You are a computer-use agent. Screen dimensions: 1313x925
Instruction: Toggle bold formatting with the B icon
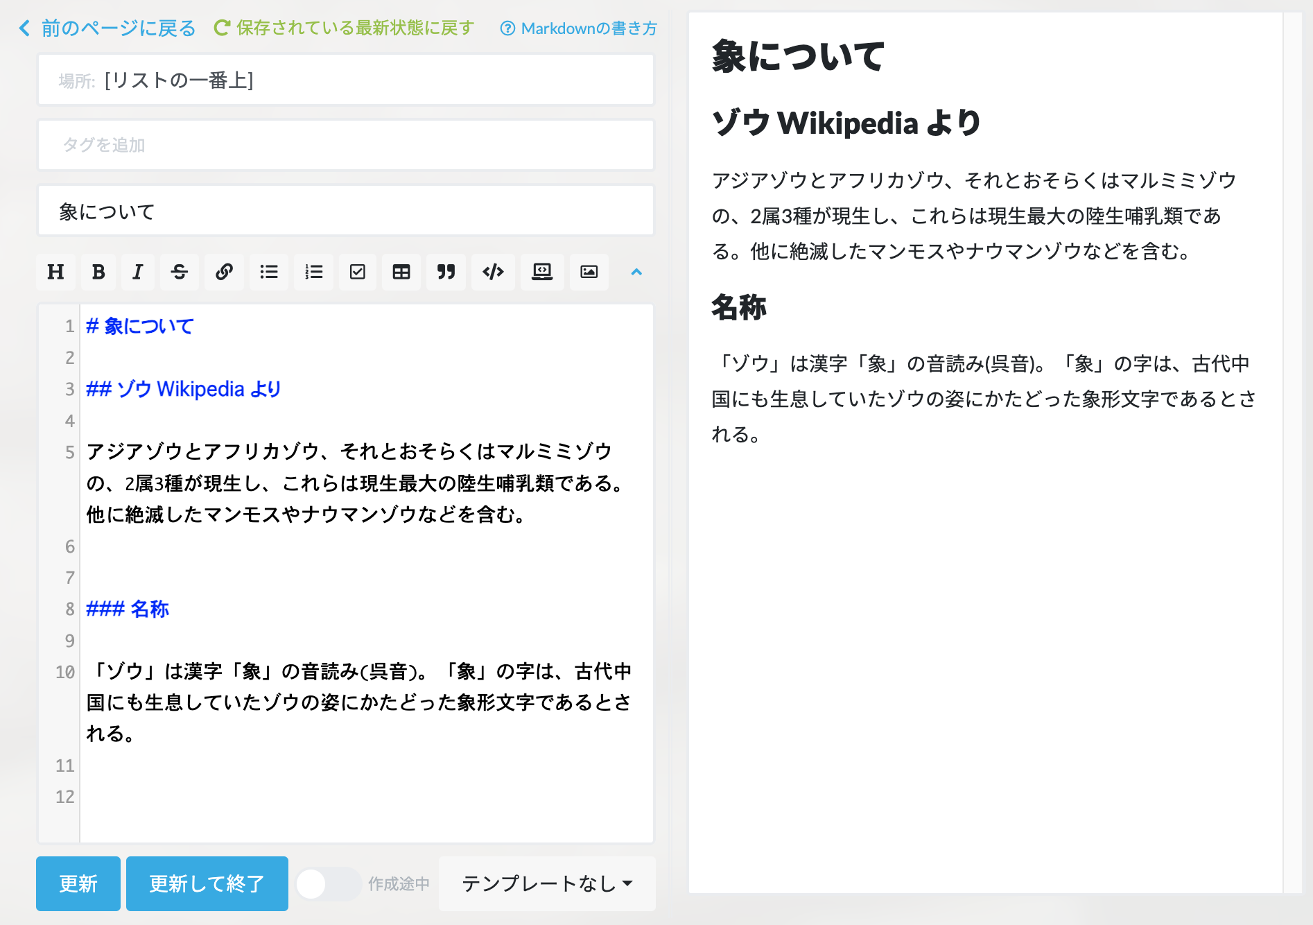[x=98, y=272]
